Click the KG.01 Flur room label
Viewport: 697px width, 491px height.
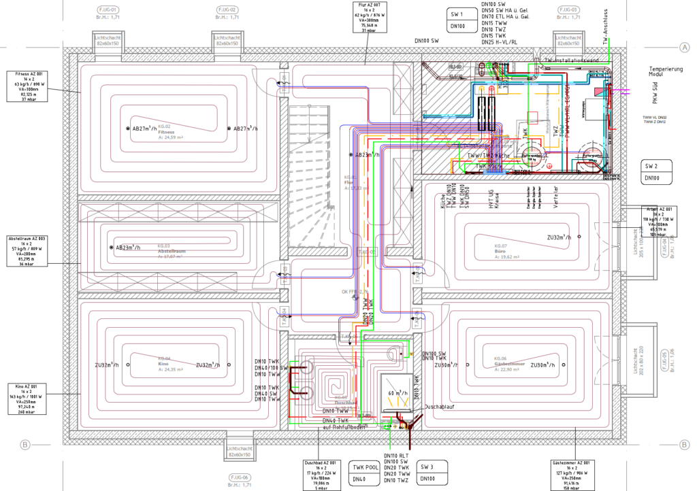tap(355, 182)
